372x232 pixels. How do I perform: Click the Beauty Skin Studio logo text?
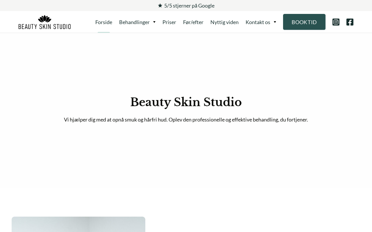tap(45, 26)
